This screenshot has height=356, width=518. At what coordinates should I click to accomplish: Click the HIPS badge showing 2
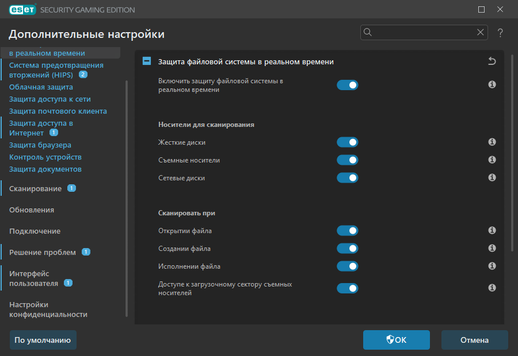[83, 75]
